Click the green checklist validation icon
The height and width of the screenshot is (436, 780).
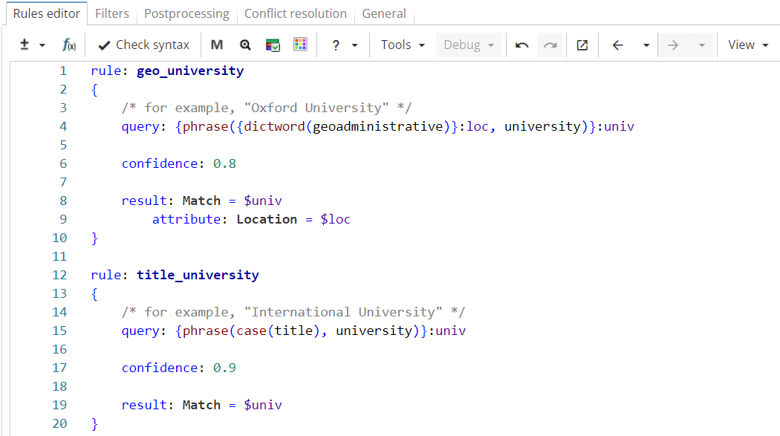tap(273, 45)
